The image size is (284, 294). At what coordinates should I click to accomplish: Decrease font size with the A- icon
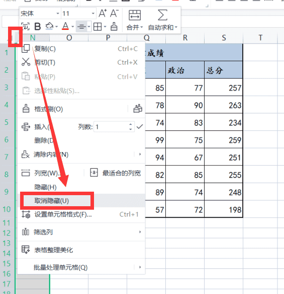pos(114,14)
